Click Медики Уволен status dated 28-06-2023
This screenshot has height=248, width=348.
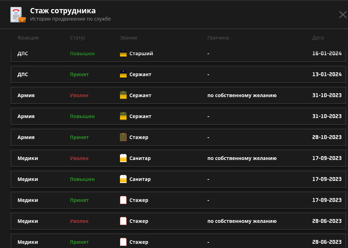click(79, 221)
